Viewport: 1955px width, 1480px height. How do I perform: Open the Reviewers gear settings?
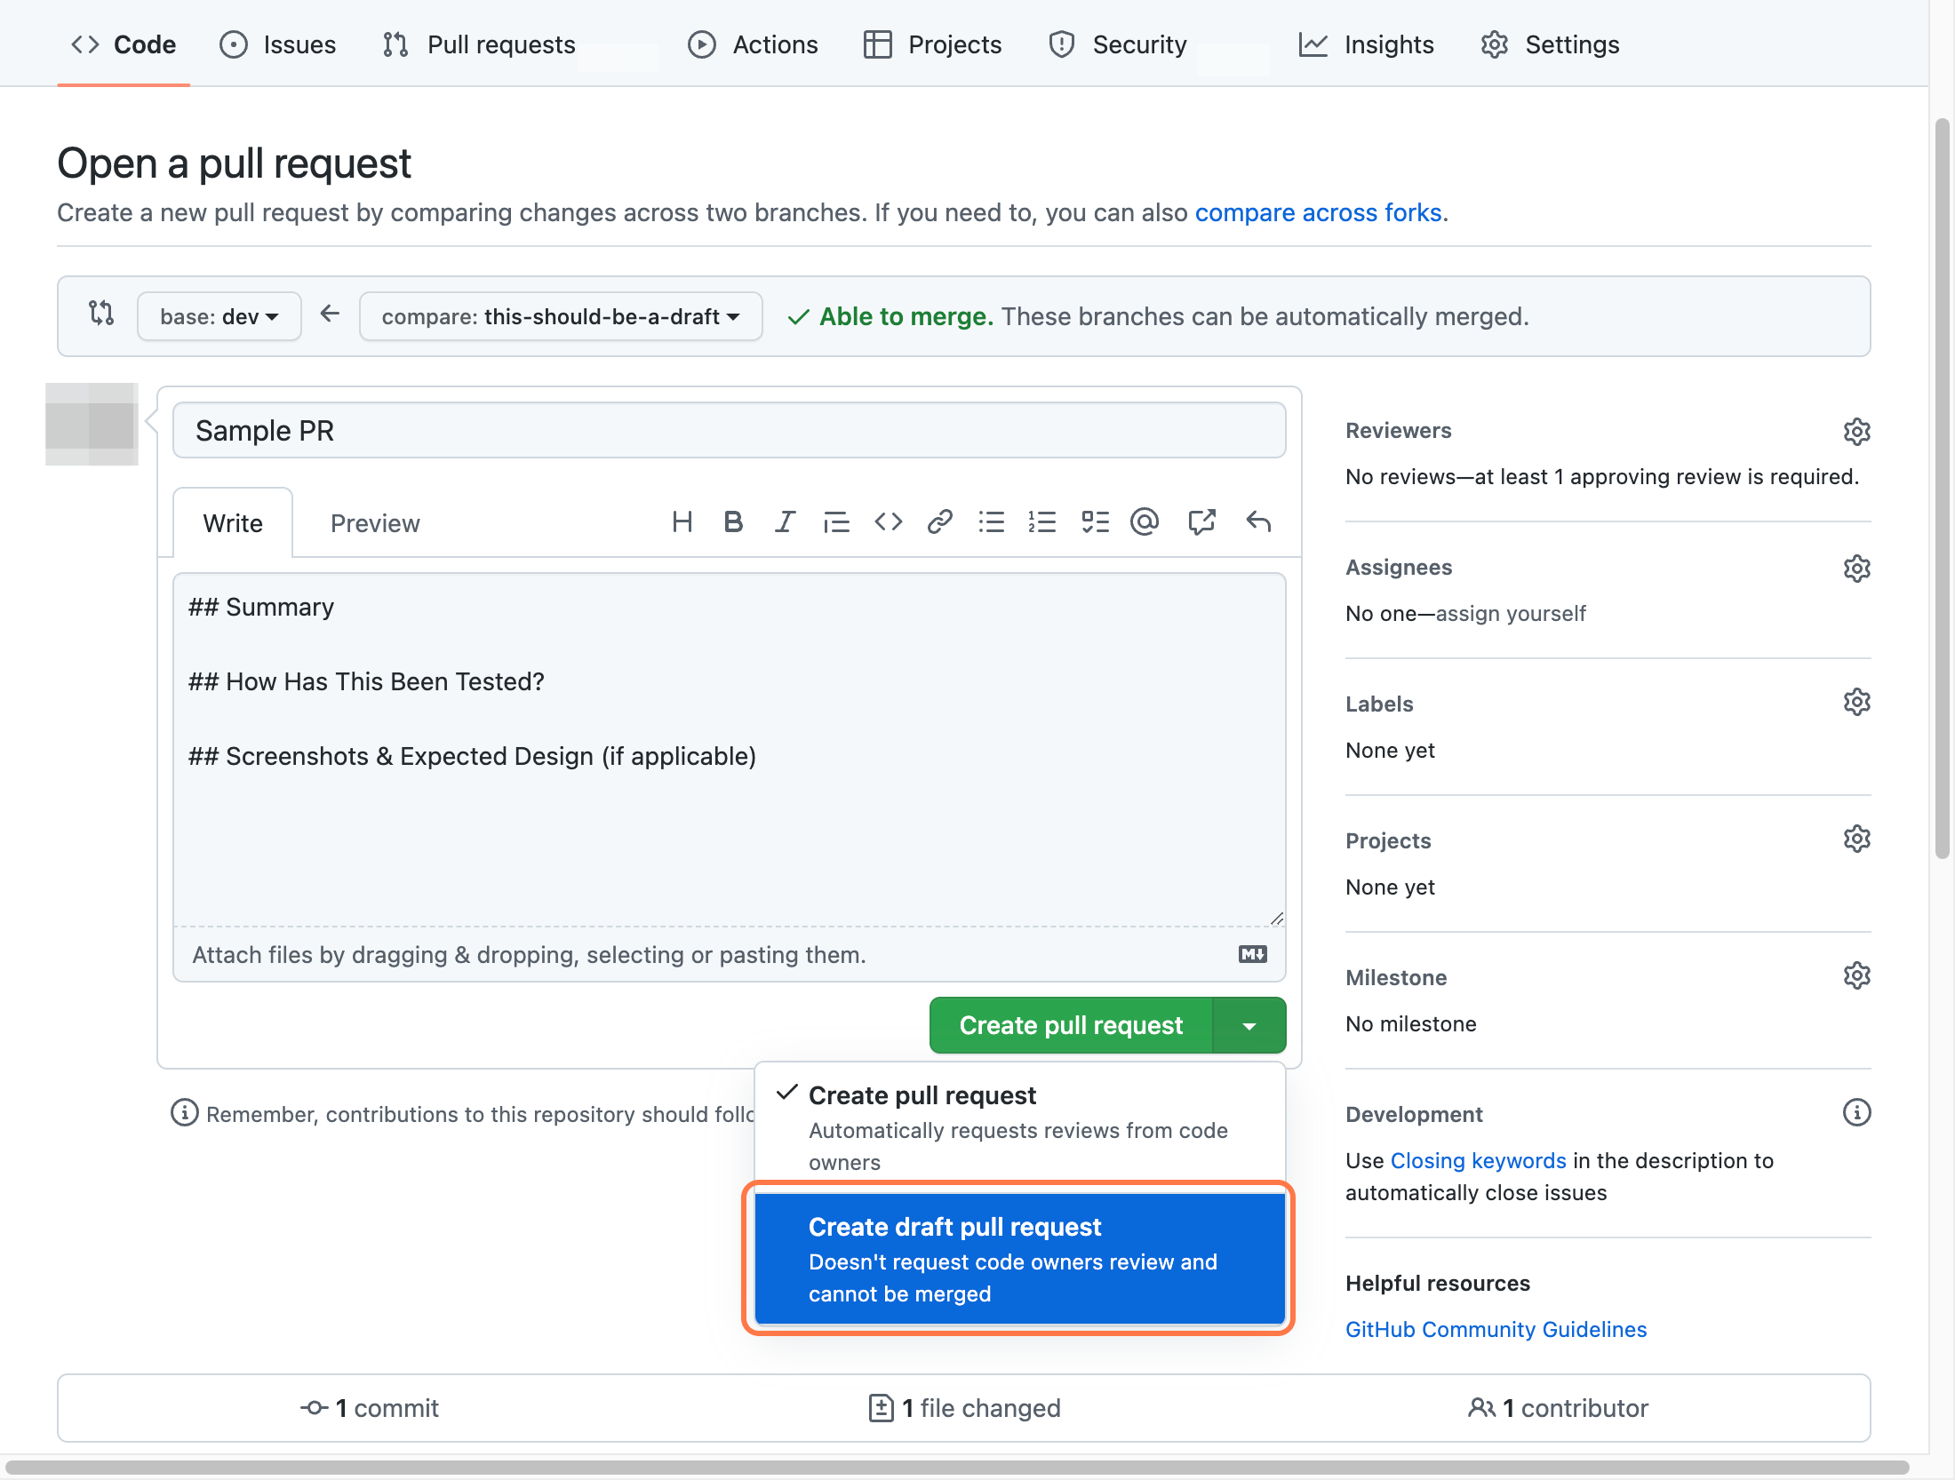pyautogui.click(x=1856, y=432)
